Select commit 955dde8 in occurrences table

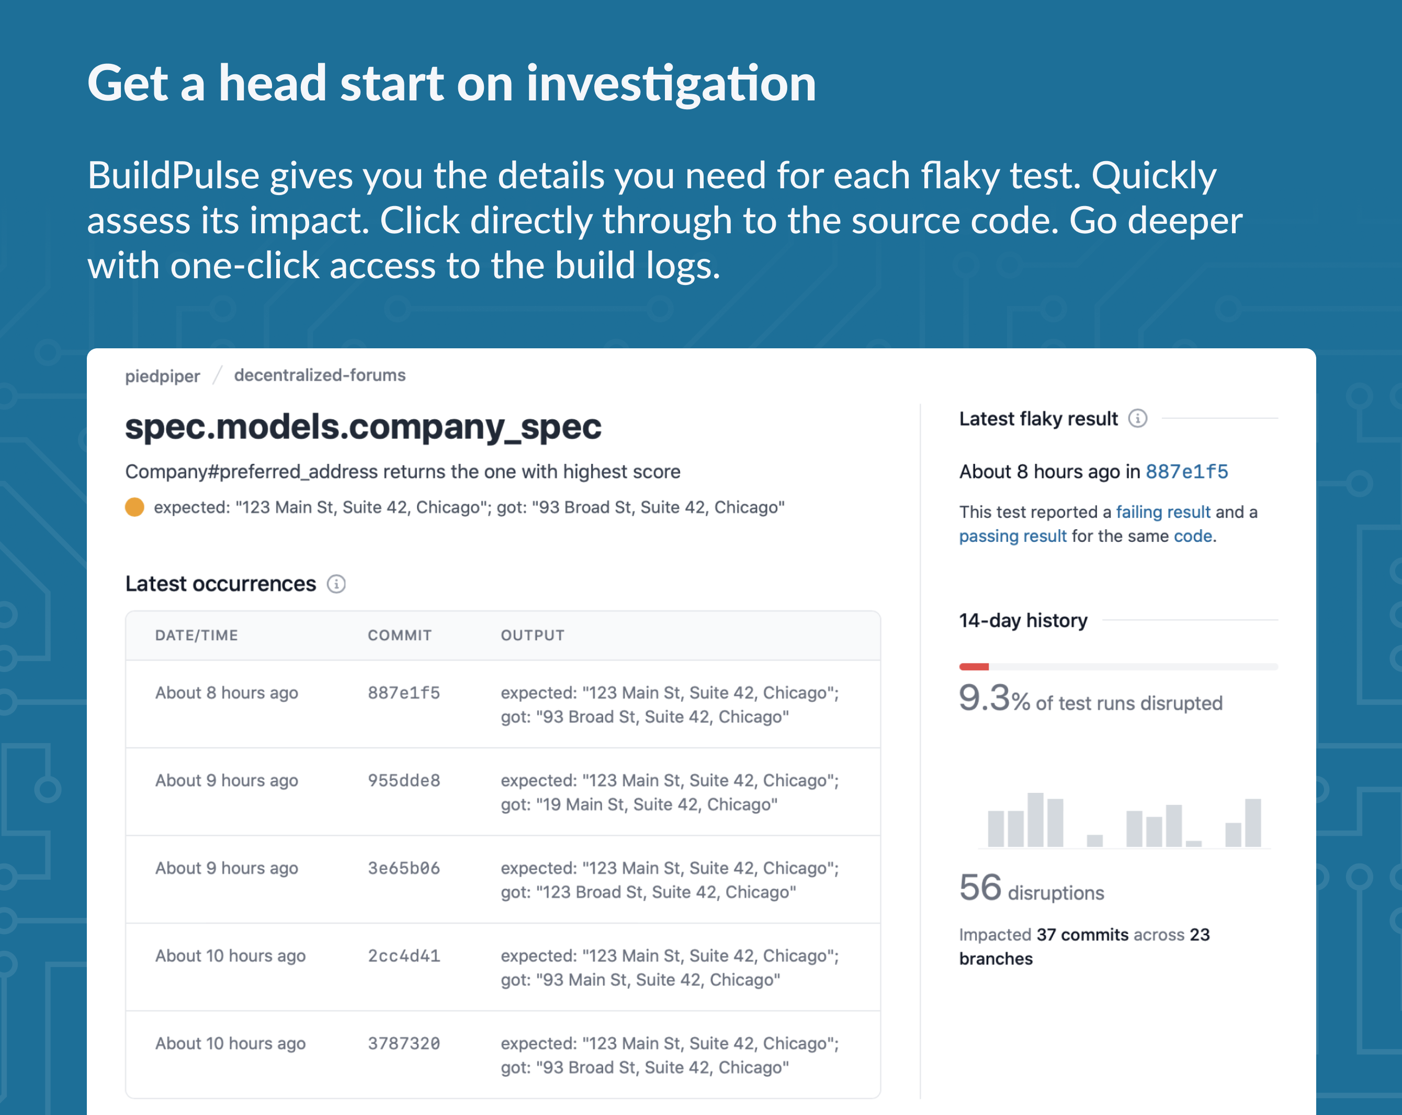coord(404,780)
